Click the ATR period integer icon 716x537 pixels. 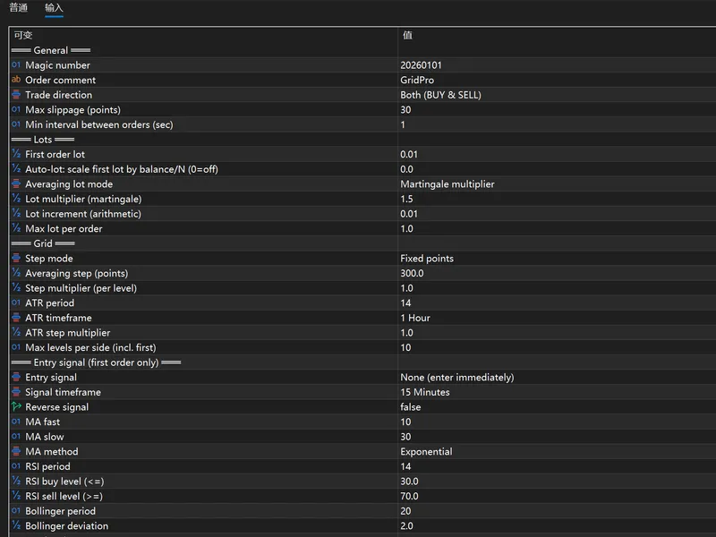16,303
